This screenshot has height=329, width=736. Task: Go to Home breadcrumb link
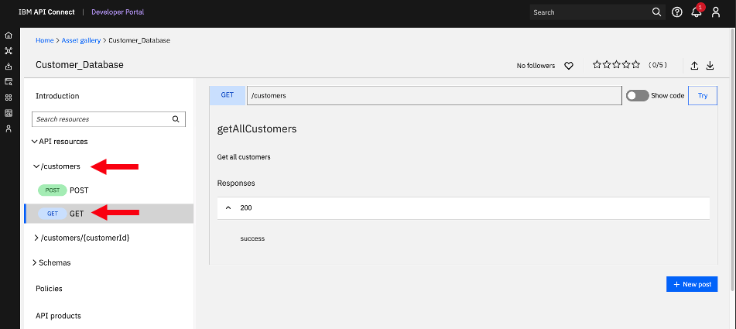pos(45,40)
